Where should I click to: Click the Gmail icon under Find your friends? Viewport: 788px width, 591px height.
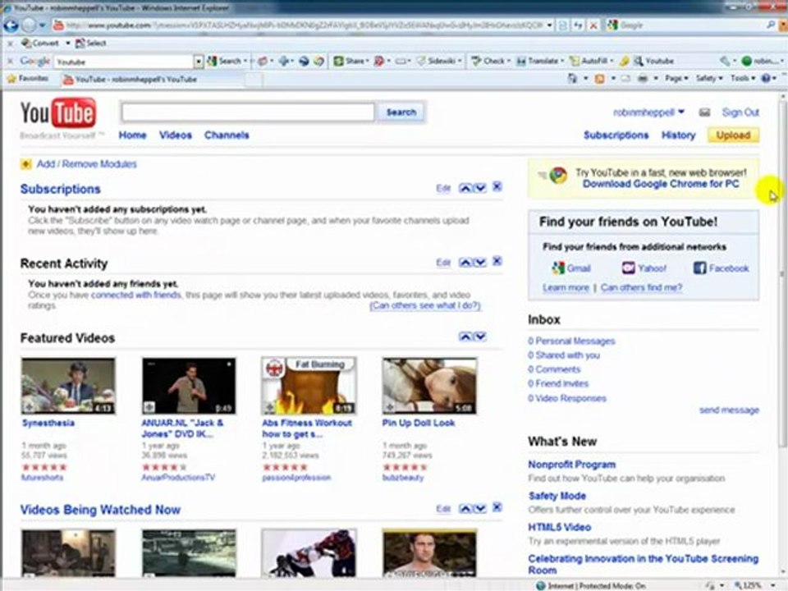click(x=558, y=268)
